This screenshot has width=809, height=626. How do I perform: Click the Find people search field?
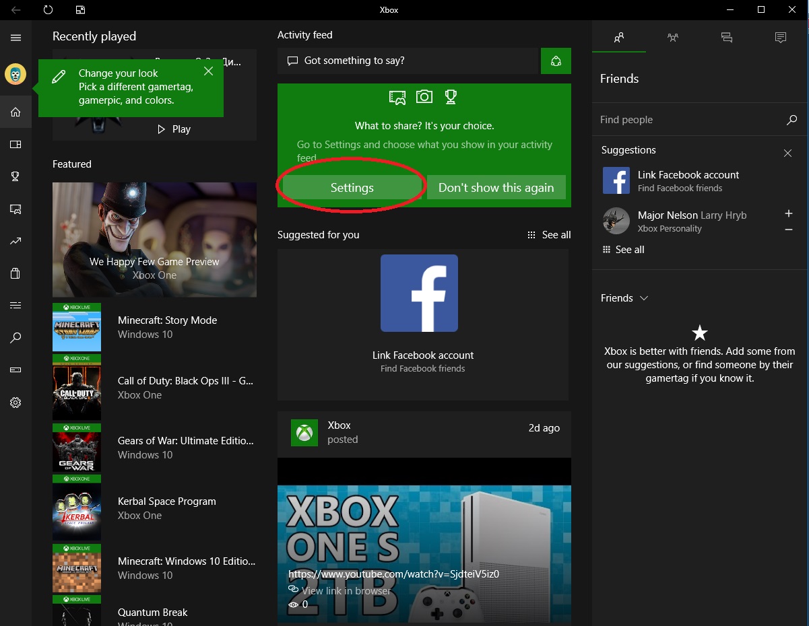point(699,120)
